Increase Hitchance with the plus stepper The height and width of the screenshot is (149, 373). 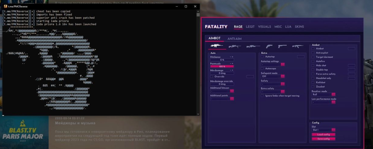tap(233, 57)
